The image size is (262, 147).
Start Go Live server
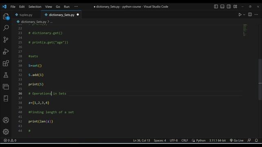[237, 140]
